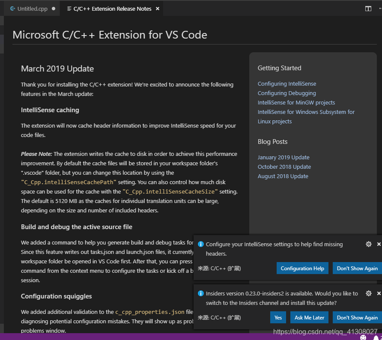Click the split editor icon

point(368,9)
